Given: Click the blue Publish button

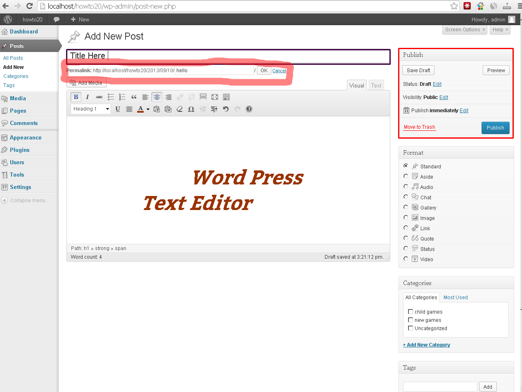Looking at the screenshot, I should pyautogui.click(x=496, y=128).
